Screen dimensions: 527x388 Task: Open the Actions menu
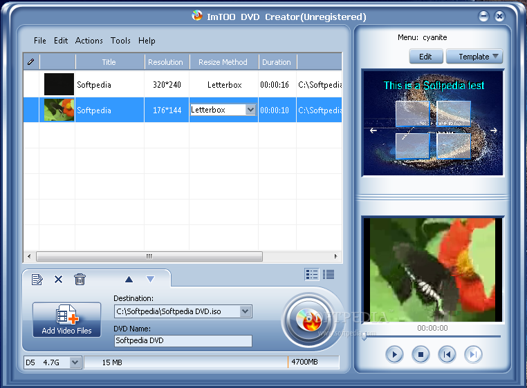89,41
